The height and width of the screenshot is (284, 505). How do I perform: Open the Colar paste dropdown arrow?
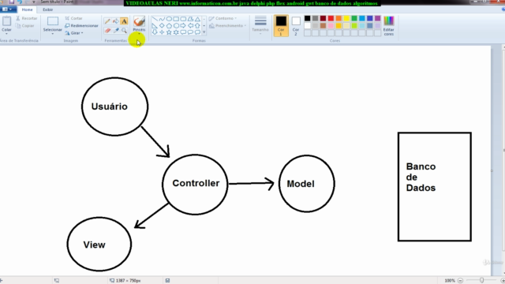pyautogui.click(x=6, y=33)
